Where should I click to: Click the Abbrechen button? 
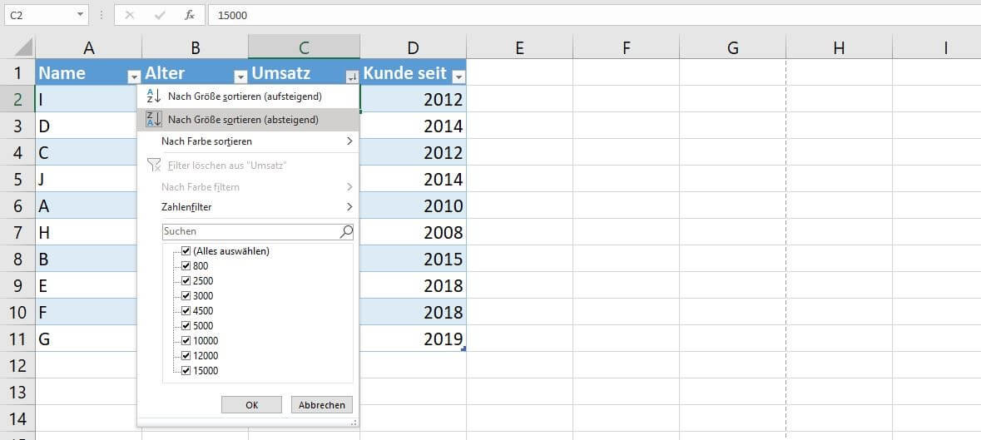321,404
